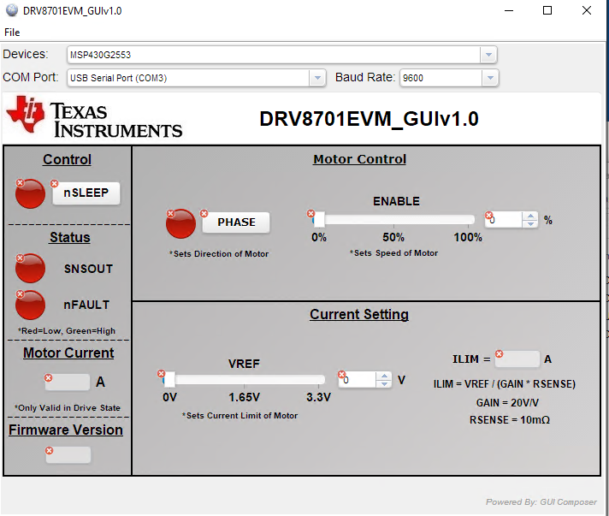
Task: Click the Status section heading
Action: (70, 237)
